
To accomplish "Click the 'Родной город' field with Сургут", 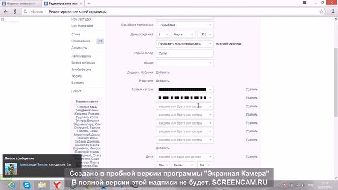I will pyautogui.click(x=185, y=53).
